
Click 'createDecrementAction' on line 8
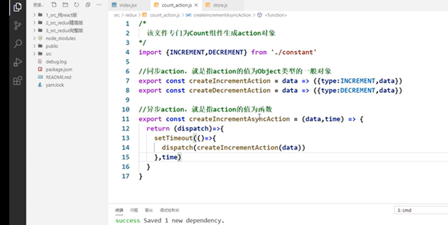[x=230, y=91]
